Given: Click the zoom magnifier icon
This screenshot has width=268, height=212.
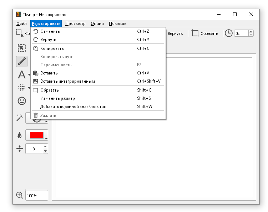Looking at the screenshot, I should pyautogui.click(x=20, y=195).
